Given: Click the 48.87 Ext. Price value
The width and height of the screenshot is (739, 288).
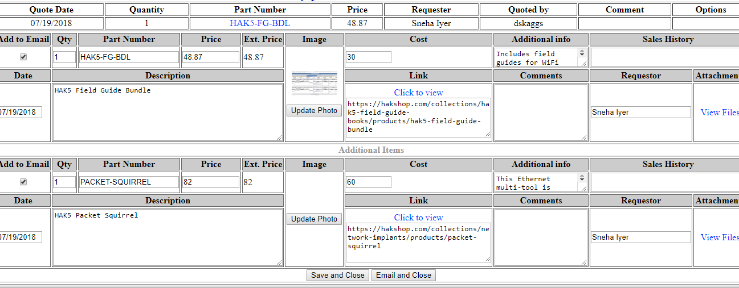Looking at the screenshot, I should (254, 57).
